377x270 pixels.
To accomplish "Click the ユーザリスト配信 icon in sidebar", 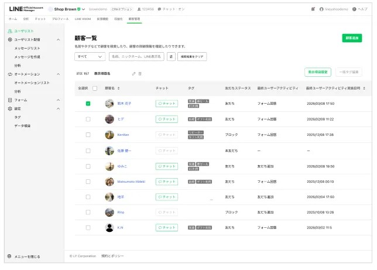I will pyautogui.click(x=10, y=39).
